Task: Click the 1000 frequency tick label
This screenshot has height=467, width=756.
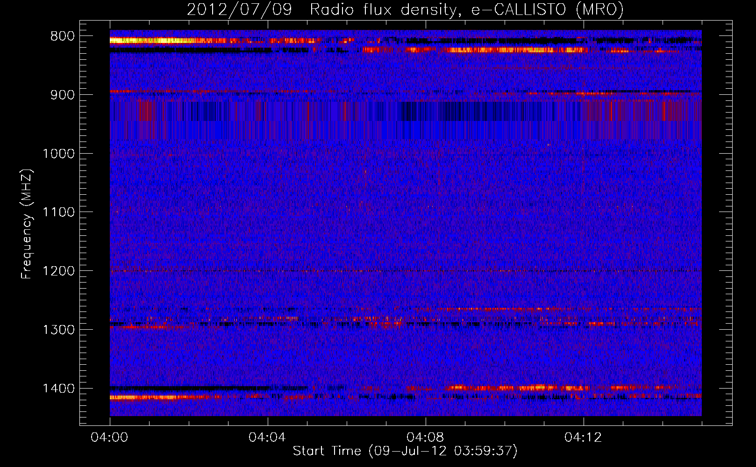Action: 58,154
